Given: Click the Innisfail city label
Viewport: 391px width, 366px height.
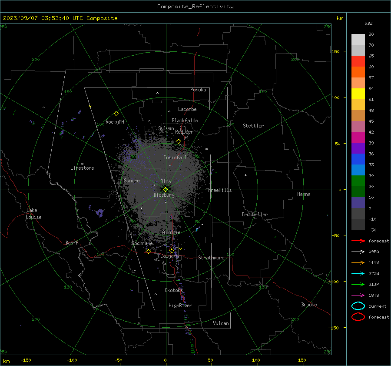Looking at the screenshot, I should pyautogui.click(x=175, y=158).
